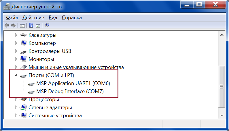Viewport: 229px width, 131px height.
Task: Open the Вид menu
Action: pyautogui.click(x=53, y=18)
